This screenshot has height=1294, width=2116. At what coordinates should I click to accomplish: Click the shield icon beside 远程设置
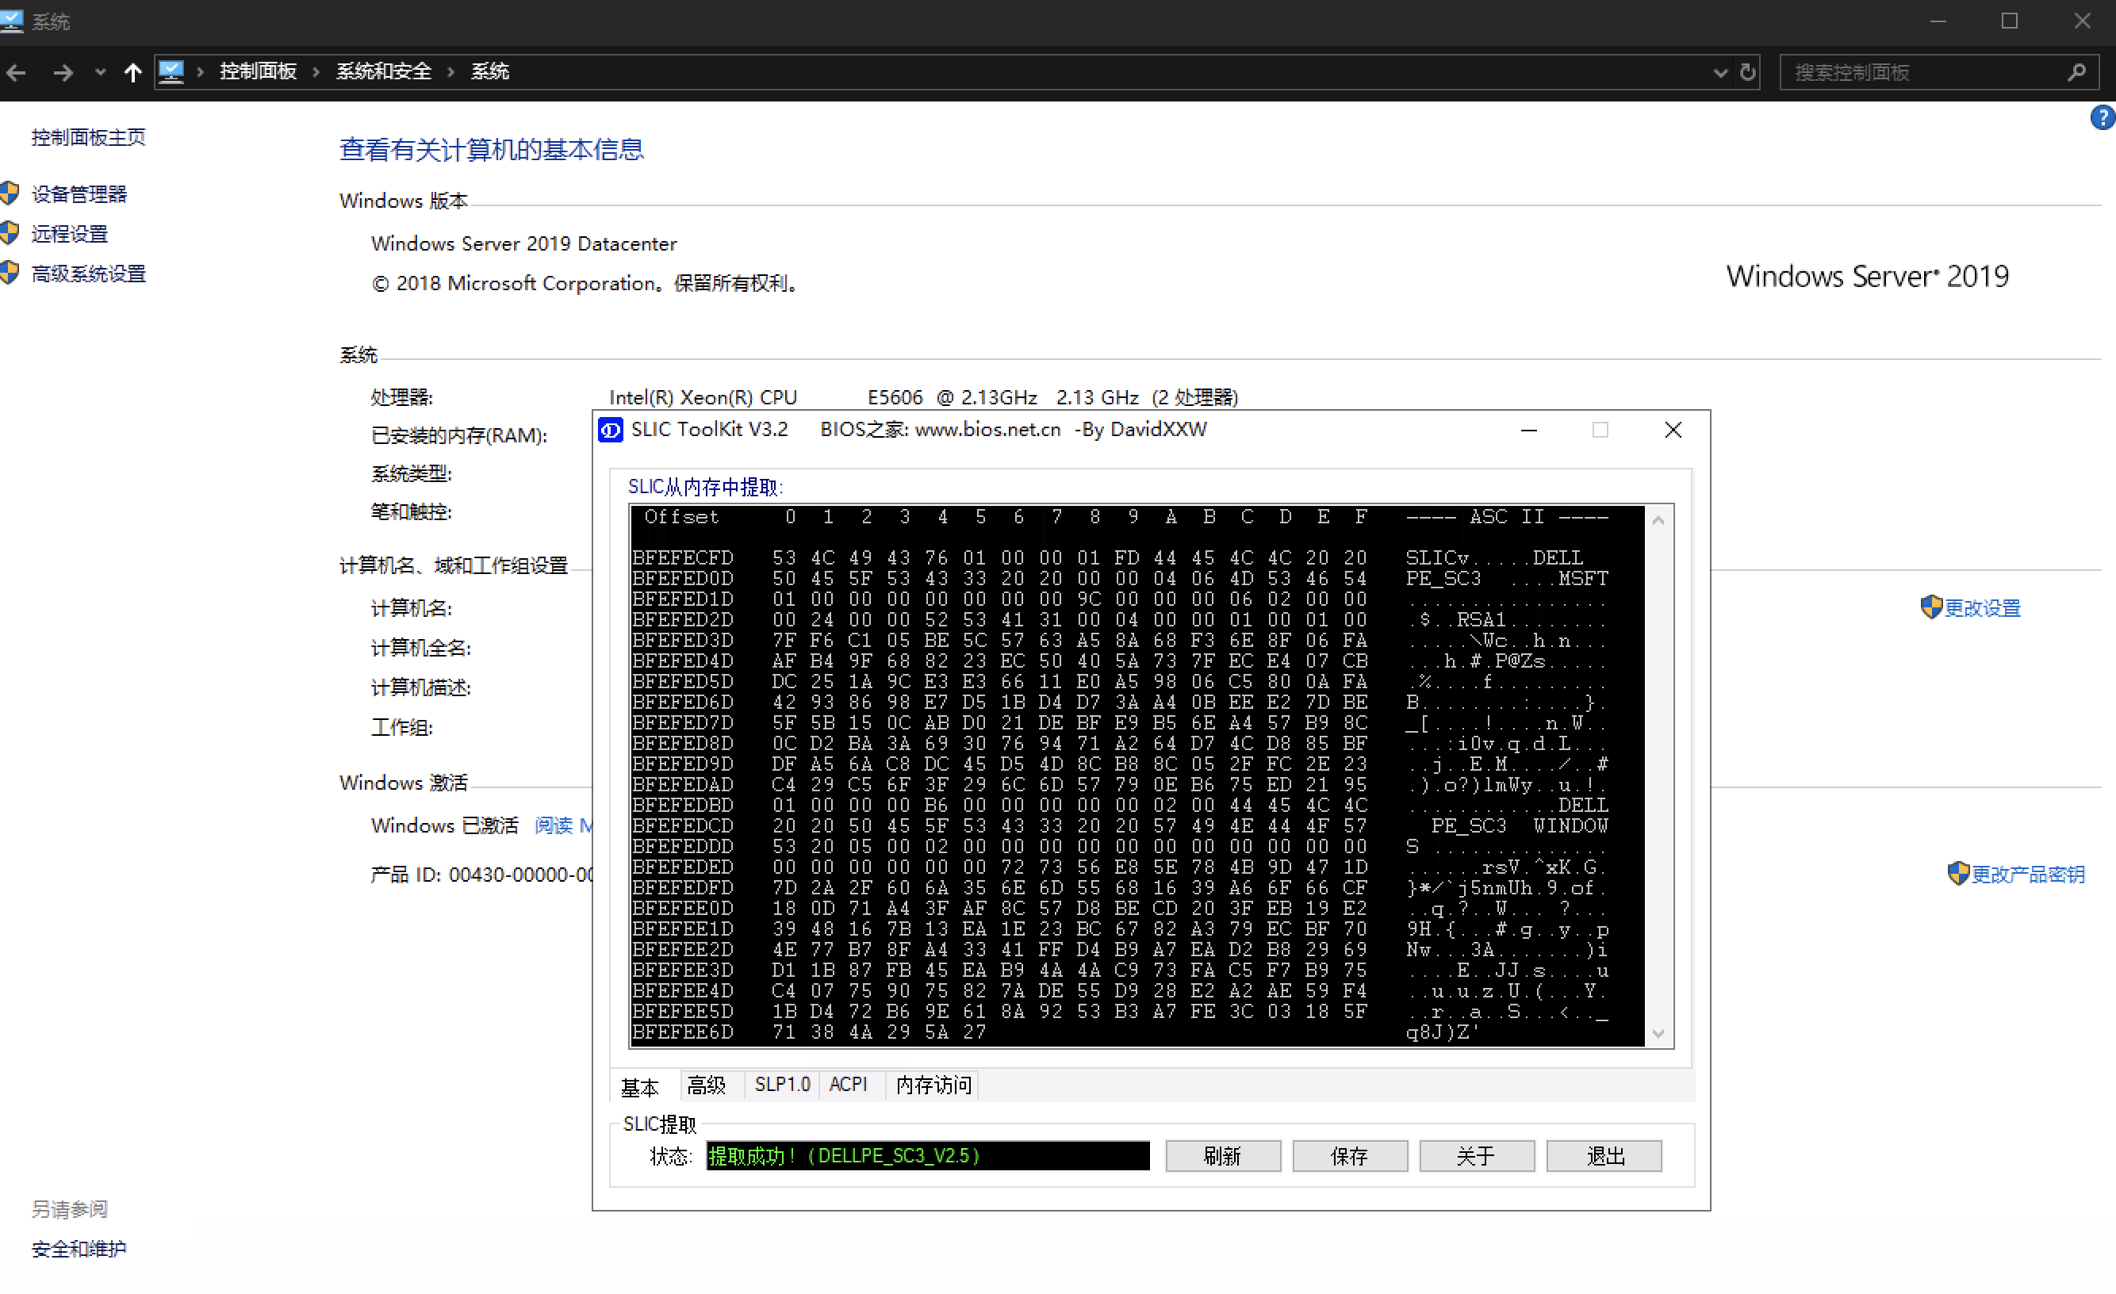pos(10,232)
